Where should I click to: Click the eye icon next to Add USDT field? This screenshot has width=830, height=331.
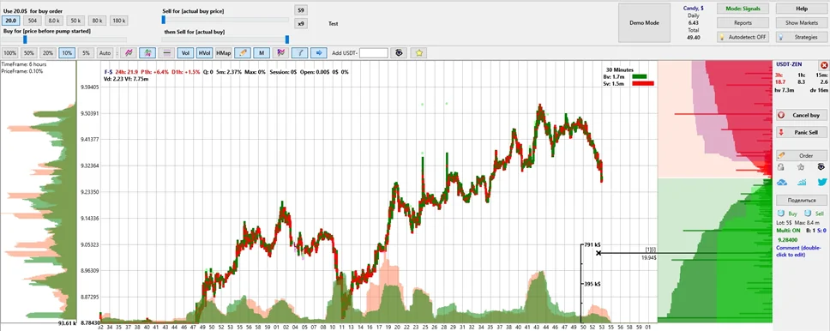click(x=398, y=53)
